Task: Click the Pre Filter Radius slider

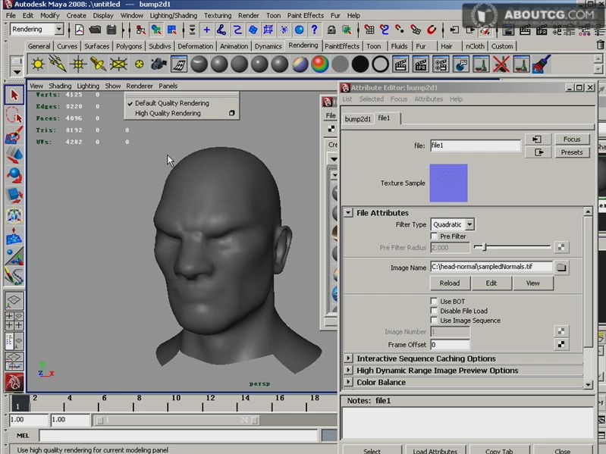Action: [513, 247]
